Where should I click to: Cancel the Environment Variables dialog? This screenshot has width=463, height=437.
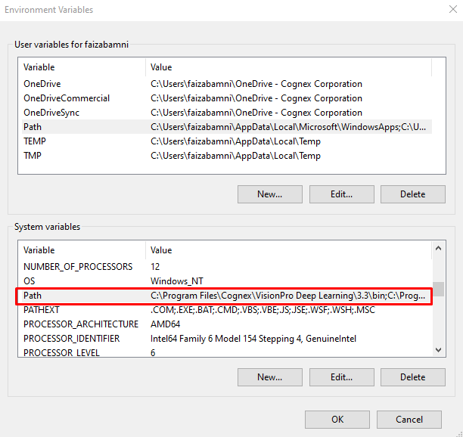409,420
